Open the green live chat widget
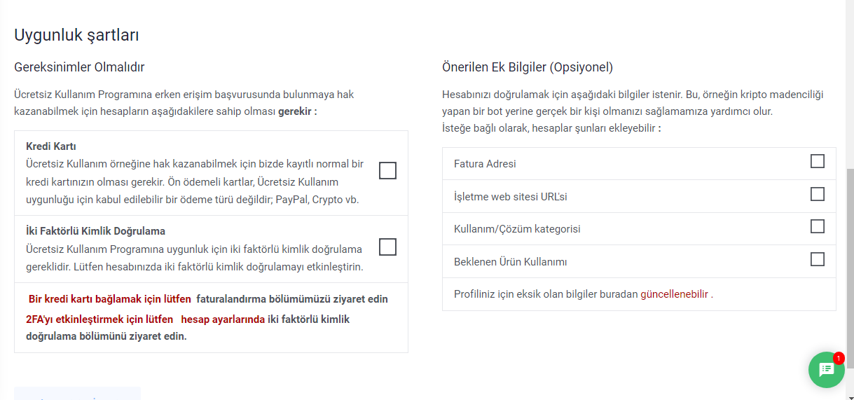The height and width of the screenshot is (400, 854). pyautogui.click(x=827, y=369)
